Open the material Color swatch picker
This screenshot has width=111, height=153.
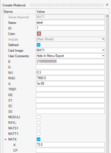39,34
